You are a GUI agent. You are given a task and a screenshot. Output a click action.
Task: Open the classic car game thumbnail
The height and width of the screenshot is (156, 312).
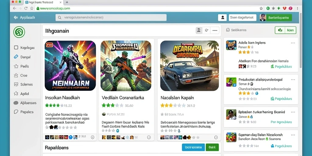[190, 66]
